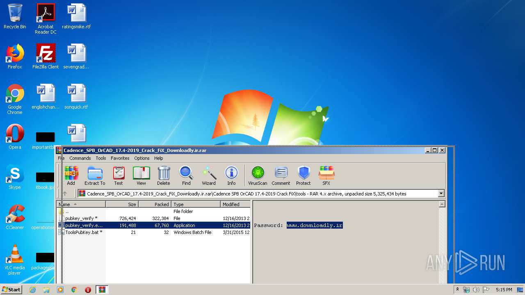Sort by the Modified column header

coord(235,204)
